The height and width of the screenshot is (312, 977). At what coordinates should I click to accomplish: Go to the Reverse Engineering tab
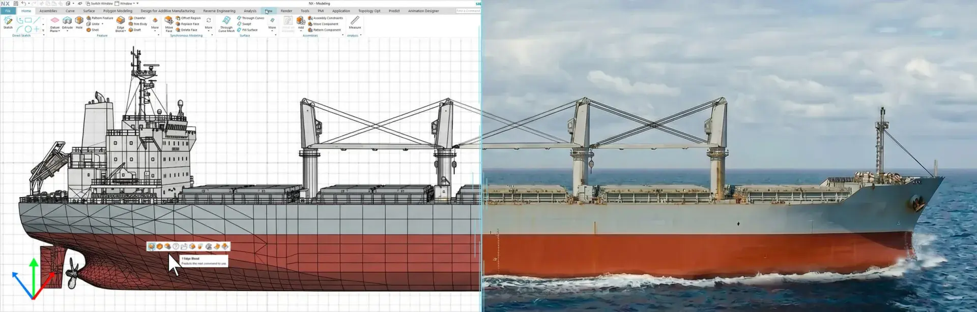tap(219, 11)
